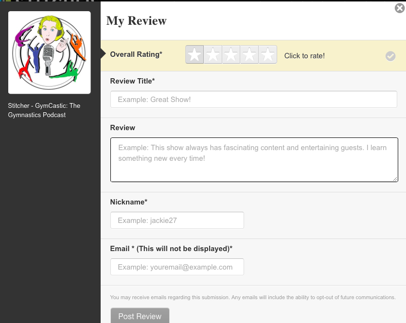Click the Email address input field
The height and width of the screenshot is (323, 406).
(177, 267)
